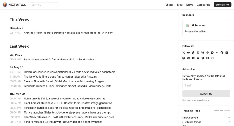The width and height of the screenshot is (234, 126).
Task: Open the Bluesky butterfly icon
Action: click(203, 53)
